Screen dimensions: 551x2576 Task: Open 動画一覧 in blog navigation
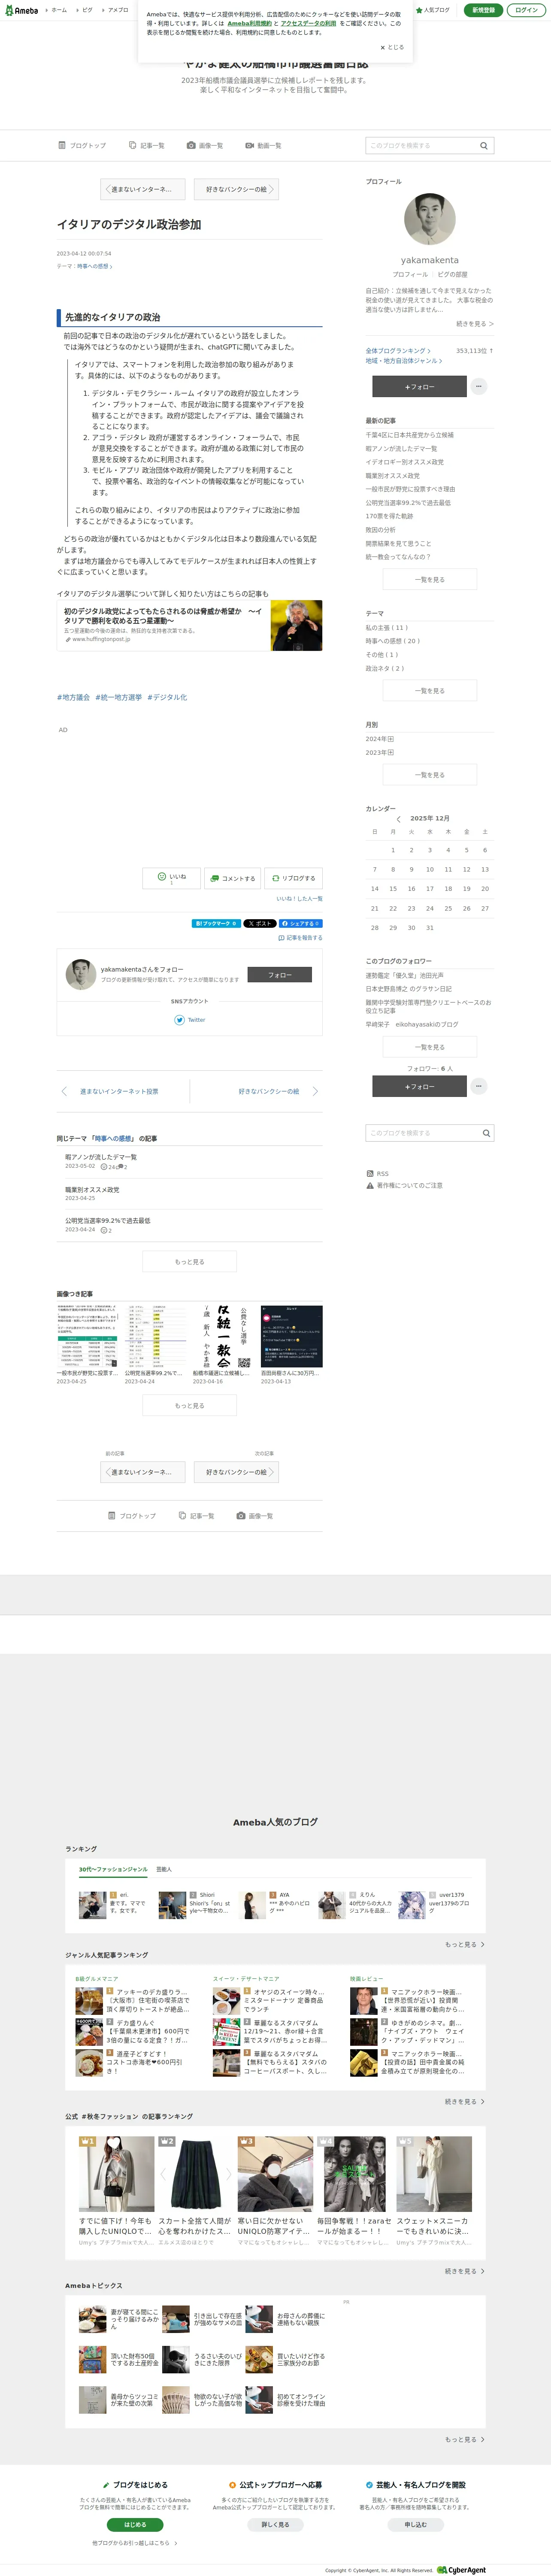[x=263, y=146]
